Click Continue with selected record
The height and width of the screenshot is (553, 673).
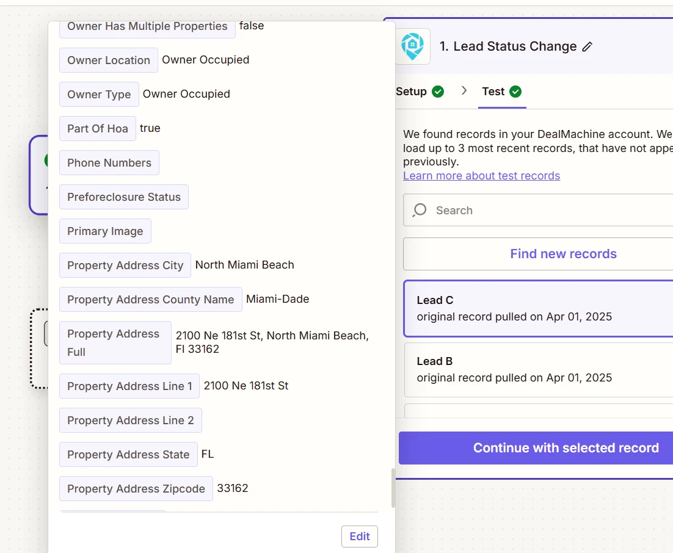click(x=536, y=448)
